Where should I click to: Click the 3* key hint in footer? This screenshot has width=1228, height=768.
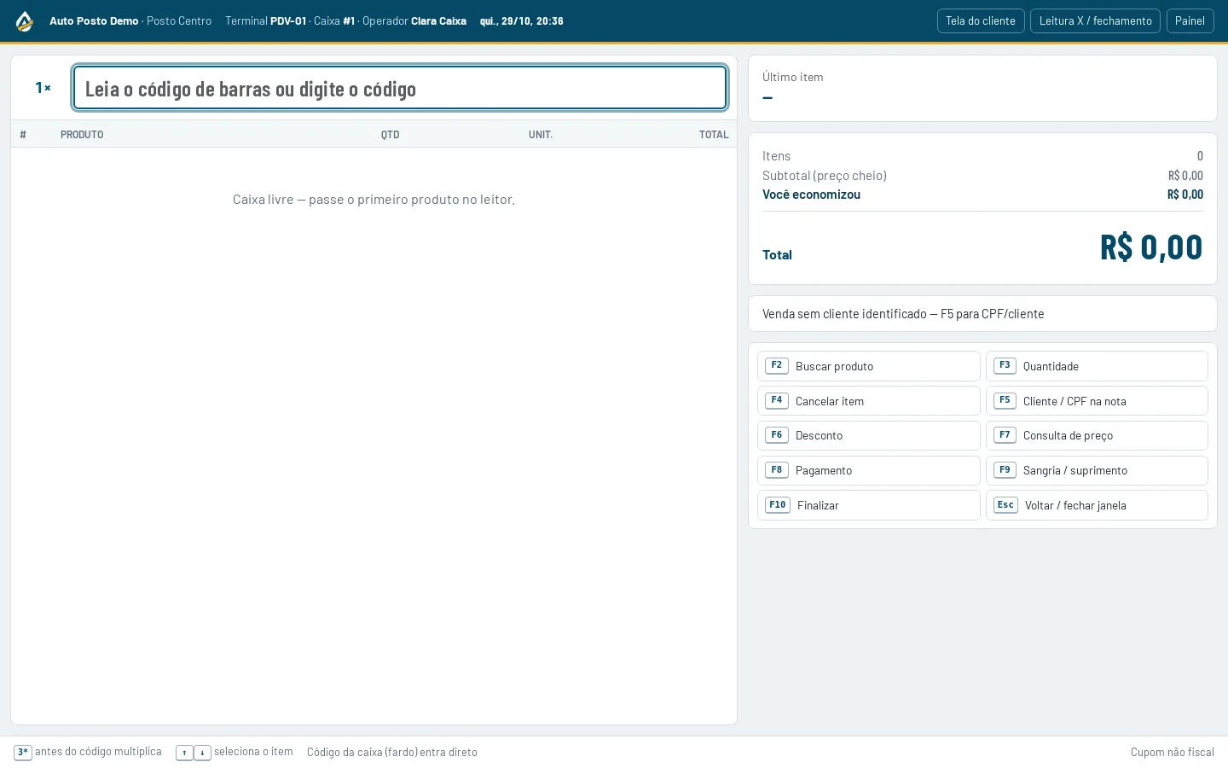23,753
